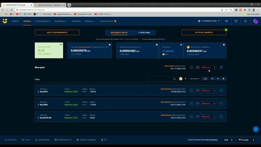This screenshot has width=261, height=147.
Task: Open three-dot menu for Bes3080
Action: pos(221,103)
